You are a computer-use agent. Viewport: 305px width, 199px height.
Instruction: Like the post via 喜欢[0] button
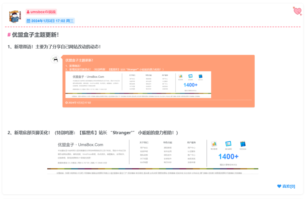coord(286,186)
